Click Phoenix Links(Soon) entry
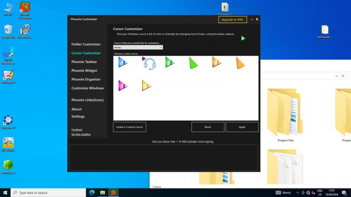The width and height of the screenshot is (351, 197). click(87, 100)
